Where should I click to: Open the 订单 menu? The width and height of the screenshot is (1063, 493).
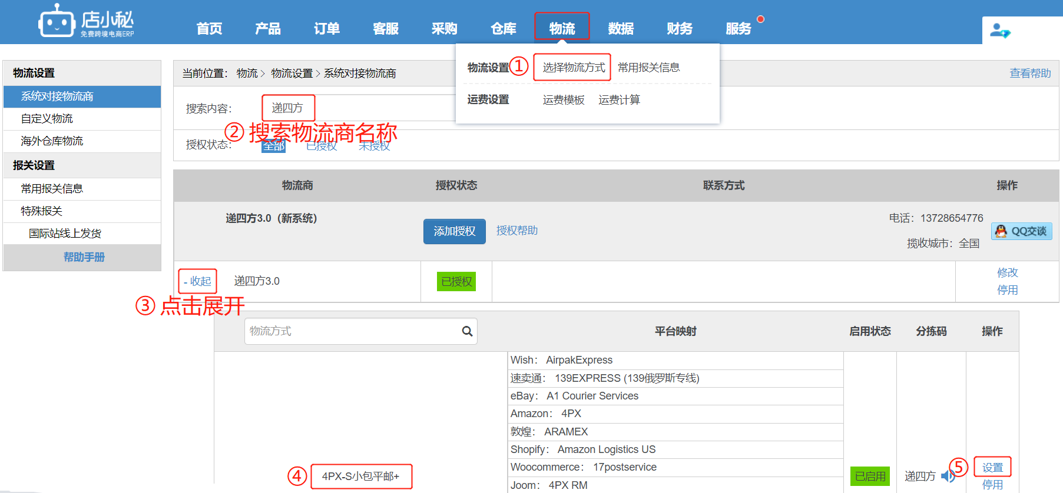point(327,28)
